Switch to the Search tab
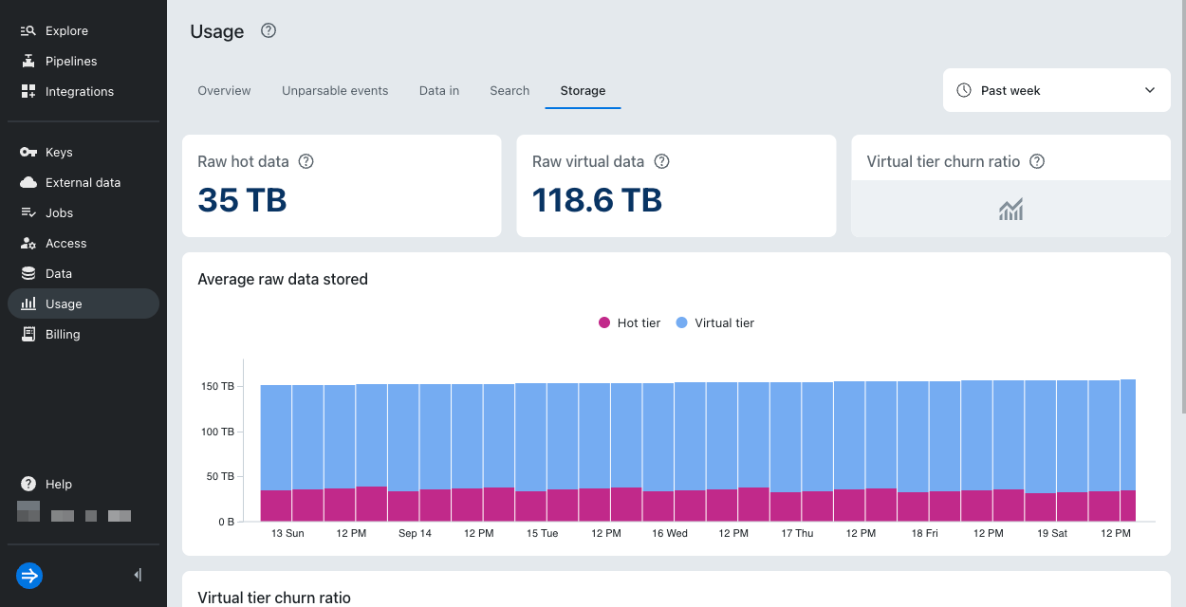The image size is (1186, 607). point(510,90)
